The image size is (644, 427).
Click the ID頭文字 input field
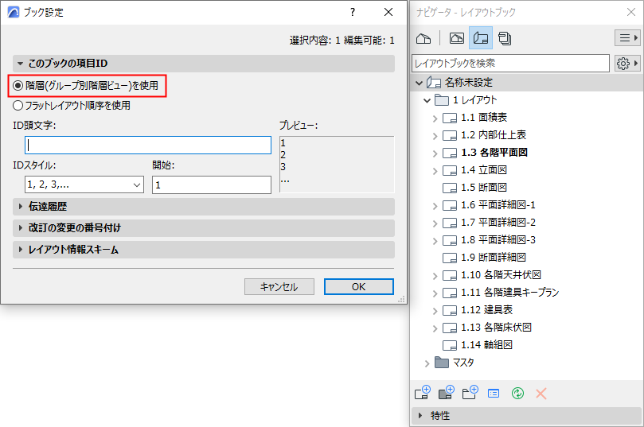click(148, 146)
